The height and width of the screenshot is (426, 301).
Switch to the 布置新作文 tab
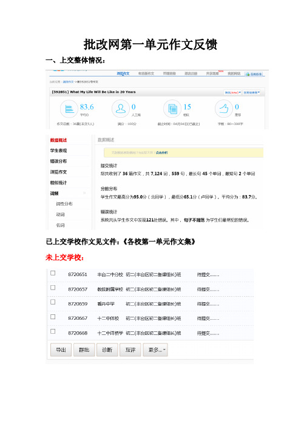pyautogui.click(x=146, y=73)
